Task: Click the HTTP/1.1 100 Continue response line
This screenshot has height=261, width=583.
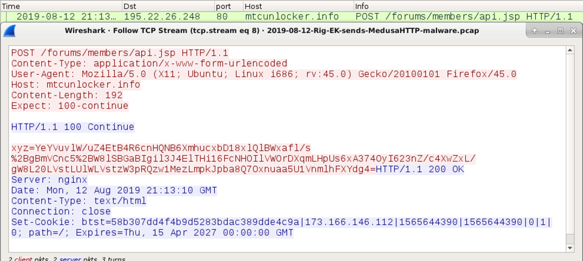Action: [x=72, y=127]
